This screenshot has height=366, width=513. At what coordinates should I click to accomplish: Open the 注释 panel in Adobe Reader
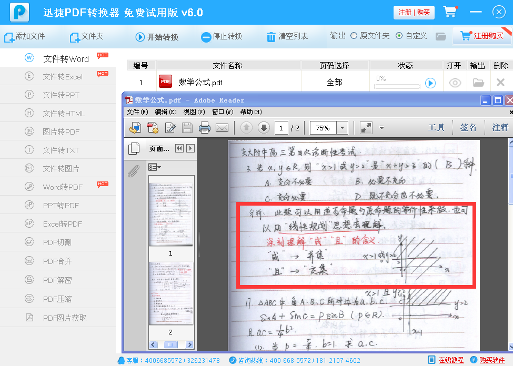tap(500, 128)
